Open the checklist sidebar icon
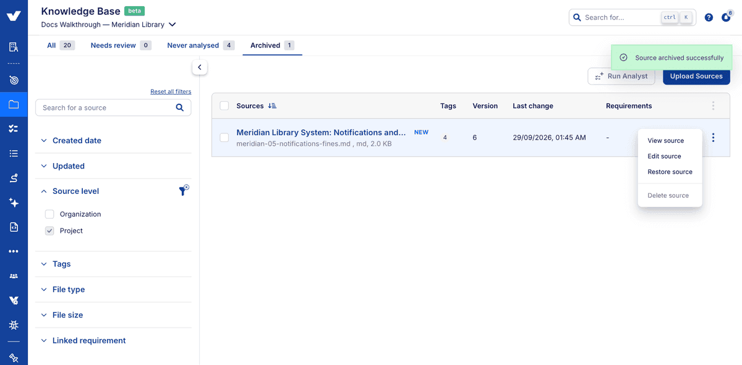 click(x=14, y=128)
